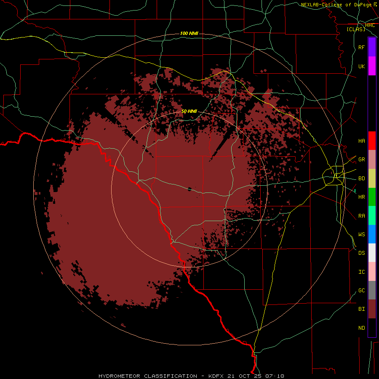Click the IC light-pink legend swatch
The height and width of the screenshot is (379, 379).
372,272
